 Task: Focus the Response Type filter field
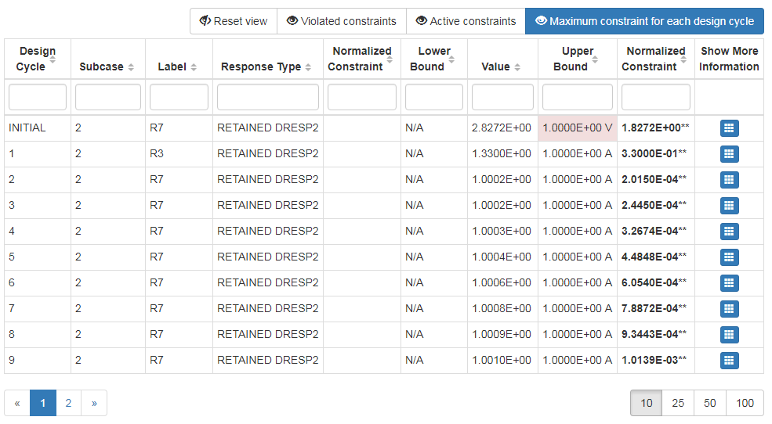268,97
